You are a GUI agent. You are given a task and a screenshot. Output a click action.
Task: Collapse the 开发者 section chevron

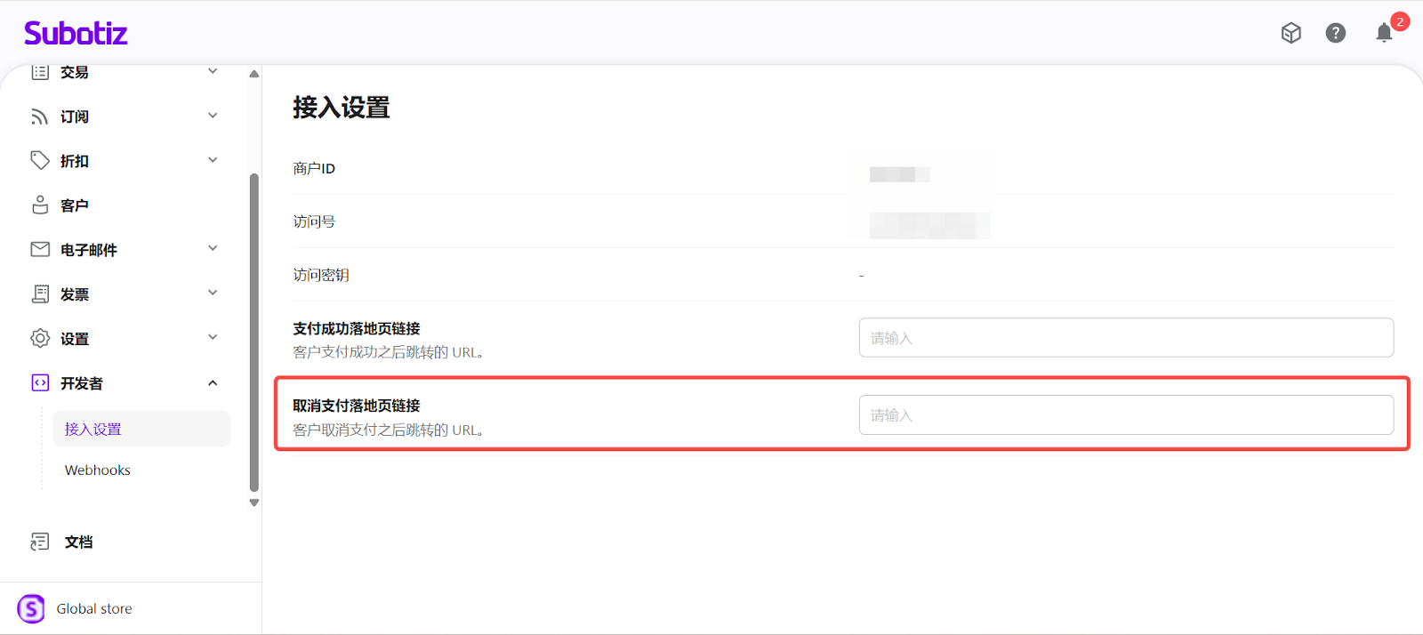[x=213, y=383]
